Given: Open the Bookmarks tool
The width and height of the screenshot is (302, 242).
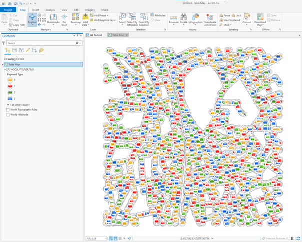Looking at the screenshot, I should tap(53, 19).
